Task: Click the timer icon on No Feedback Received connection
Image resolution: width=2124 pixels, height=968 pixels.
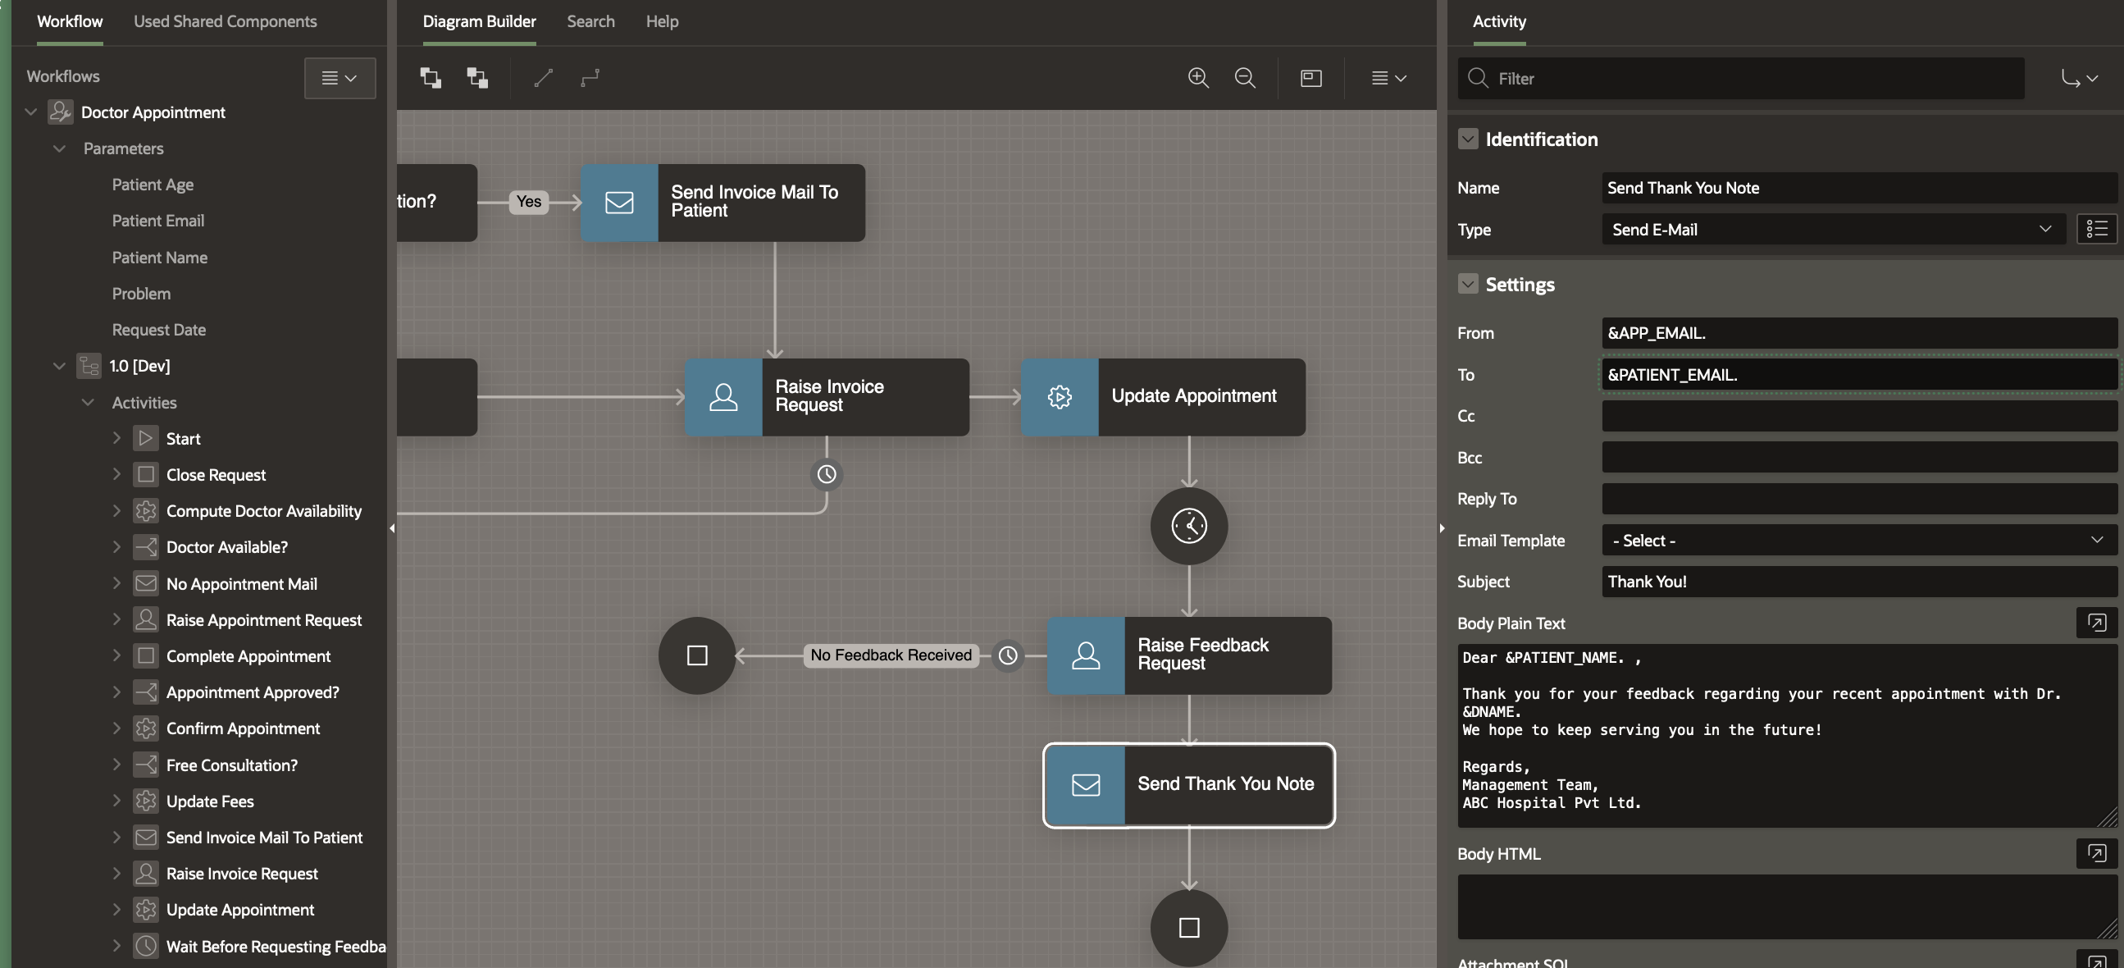Action: (1008, 655)
